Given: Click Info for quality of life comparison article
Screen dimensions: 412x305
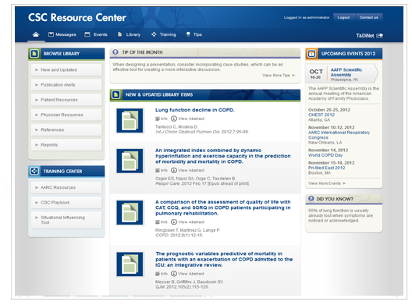Looking at the screenshot, I should tap(162, 222).
